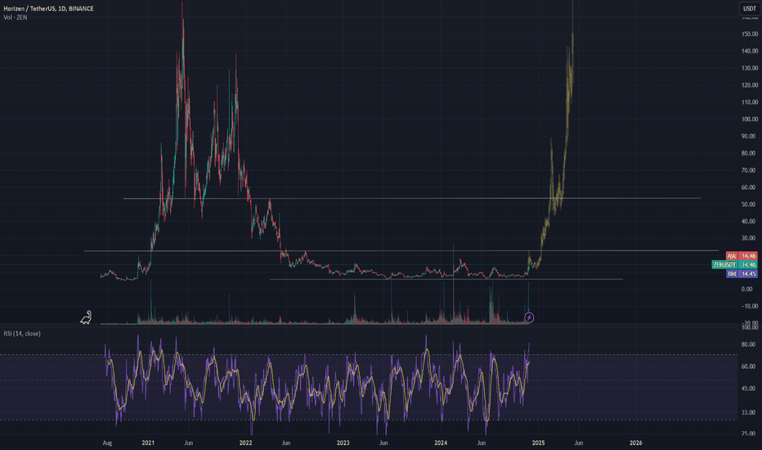Select the RSI (14, close) indicator legend
This screenshot has width=762, height=450.
(x=22, y=333)
